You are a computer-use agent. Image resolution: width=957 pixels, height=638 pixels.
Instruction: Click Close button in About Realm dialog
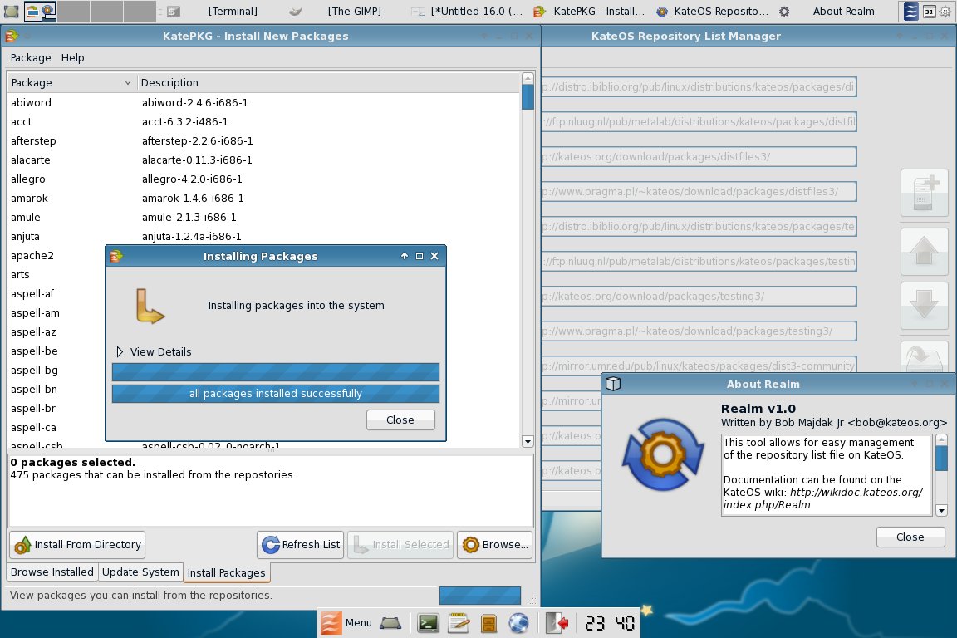tap(910, 537)
